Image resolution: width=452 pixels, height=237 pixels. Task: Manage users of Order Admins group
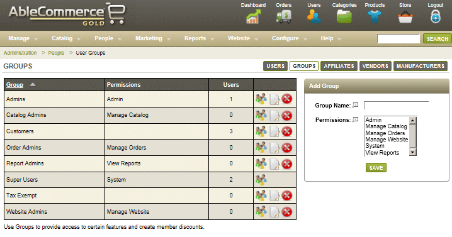[261, 148]
